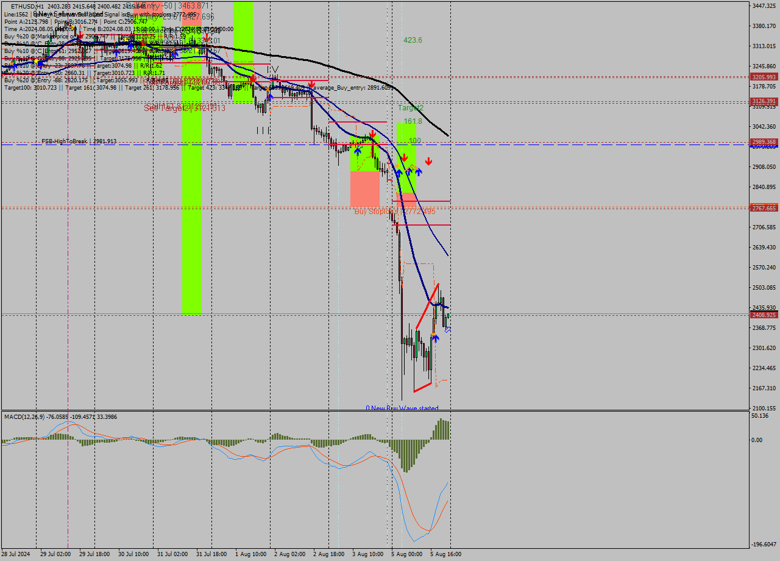780x561 pixels.
Task: Click the 'FSB-HighToBreak | 2981.913' label
Action: click(79, 141)
